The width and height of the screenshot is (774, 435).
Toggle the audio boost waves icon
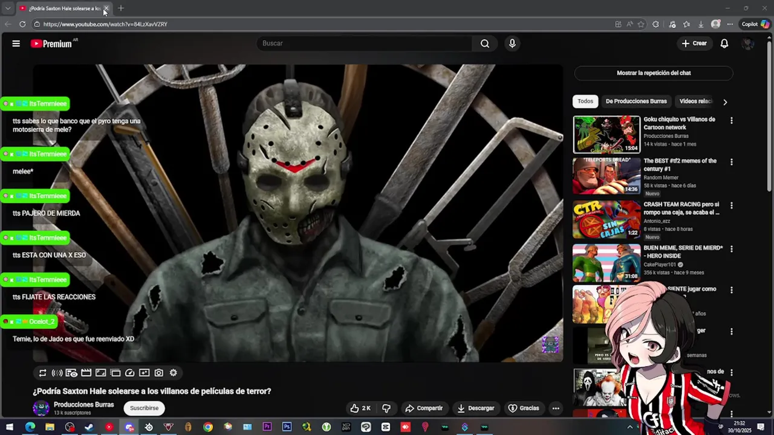tap(57, 373)
